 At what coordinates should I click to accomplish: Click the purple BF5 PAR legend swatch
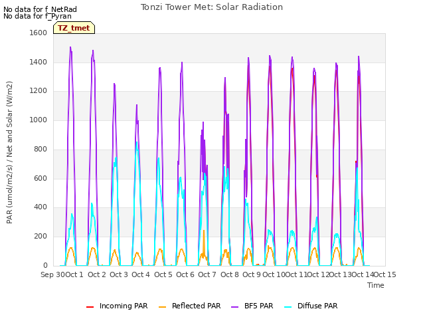234,307
